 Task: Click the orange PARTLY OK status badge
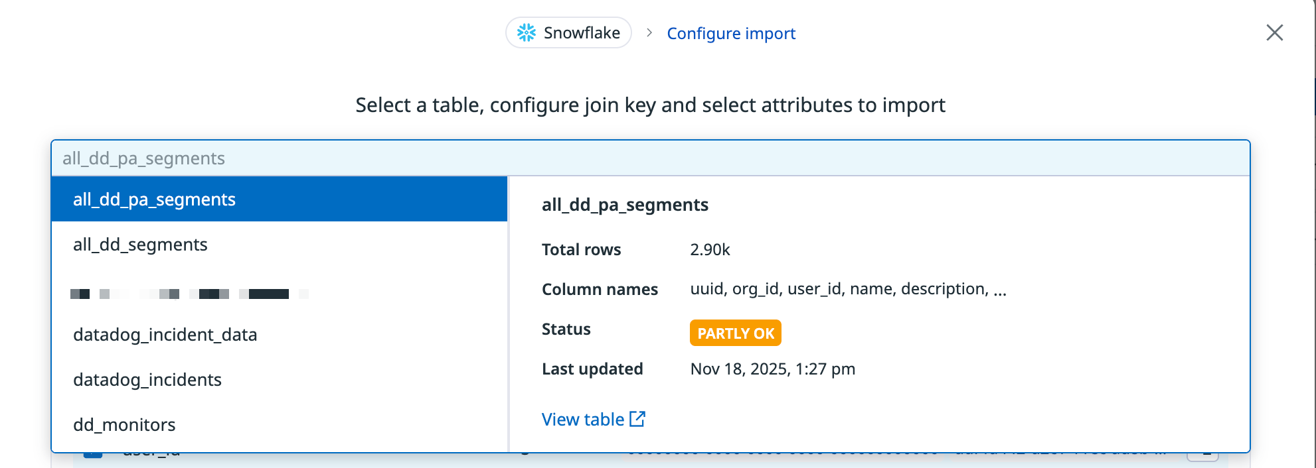735,333
